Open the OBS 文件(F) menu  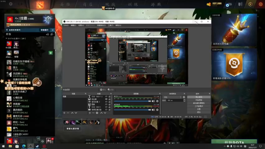66,25
